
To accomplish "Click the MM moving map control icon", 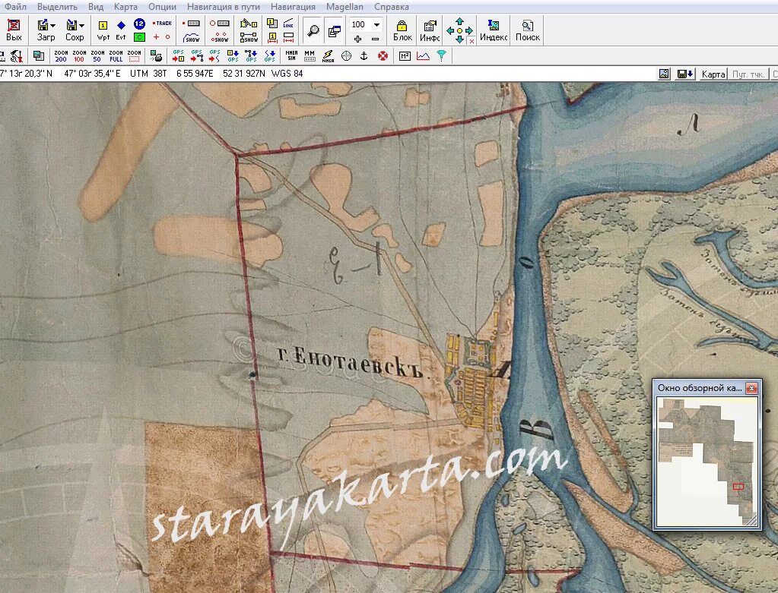I will (310, 56).
